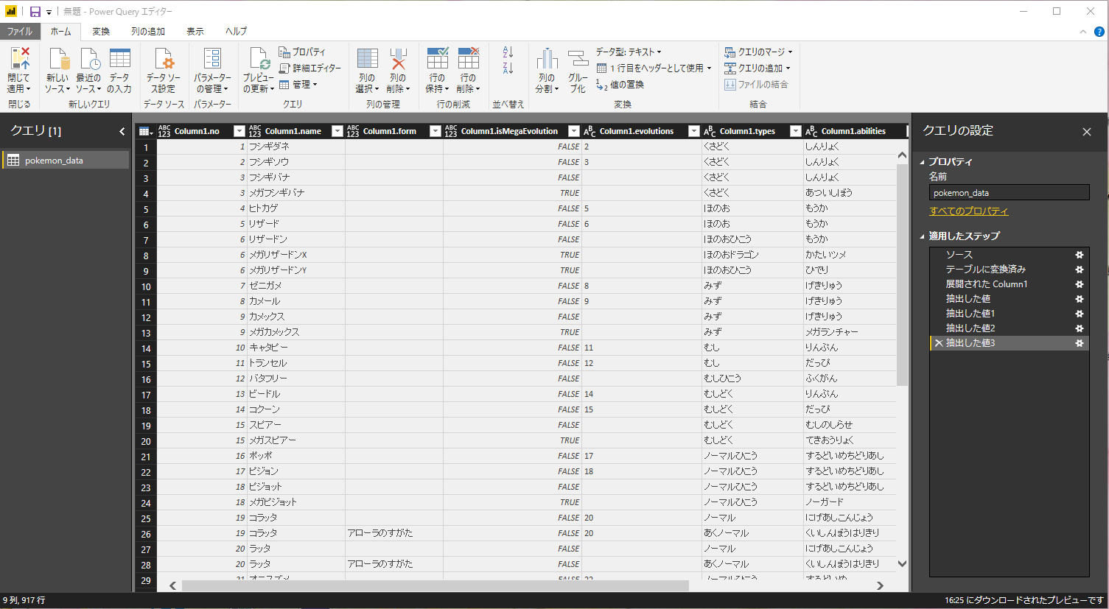Collapse the プロパティ section

click(x=922, y=162)
